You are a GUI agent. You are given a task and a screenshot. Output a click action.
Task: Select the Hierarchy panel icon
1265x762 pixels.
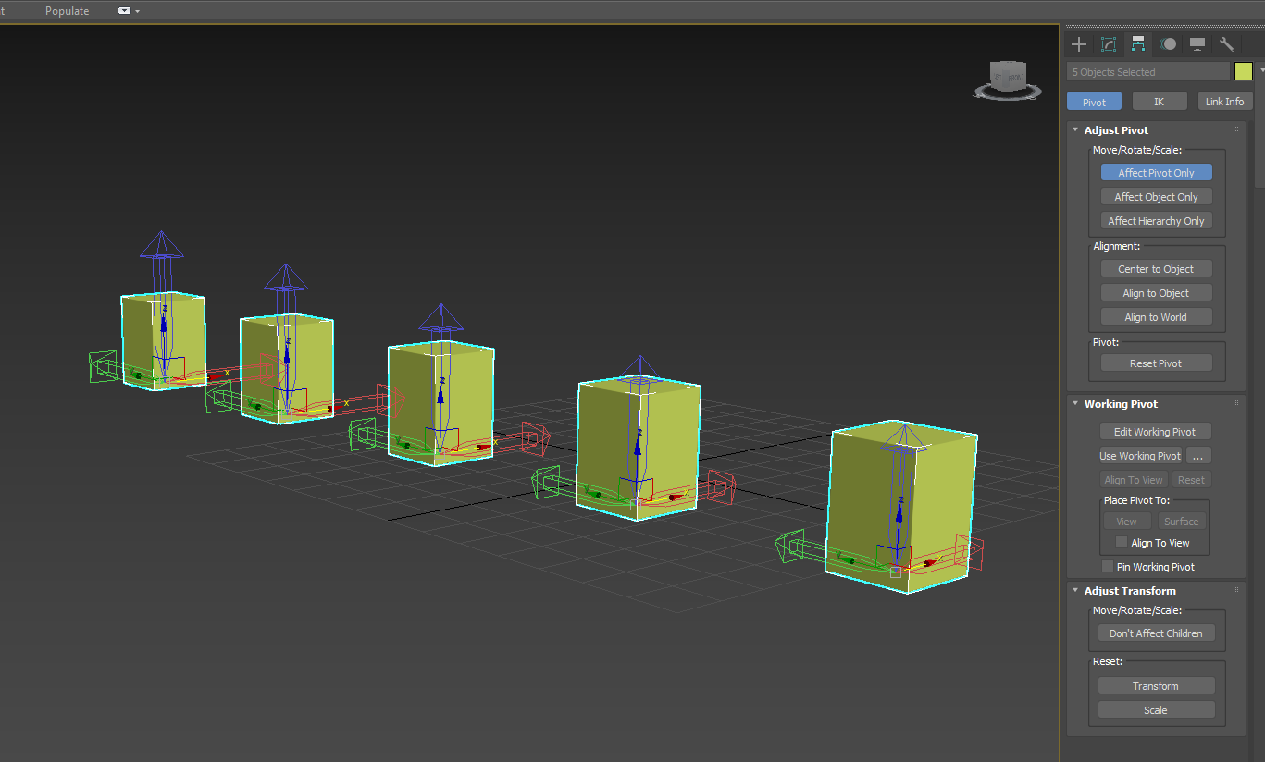point(1137,43)
